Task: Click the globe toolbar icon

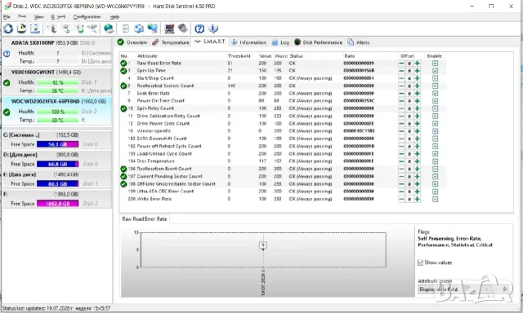Action: pyautogui.click(x=109, y=29)
